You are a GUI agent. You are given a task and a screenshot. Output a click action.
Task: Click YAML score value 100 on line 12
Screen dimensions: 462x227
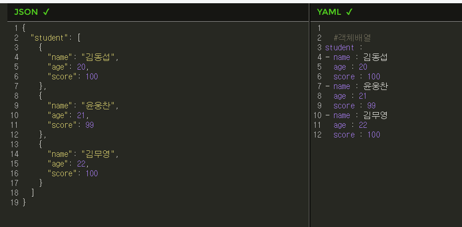pos(374,135)
